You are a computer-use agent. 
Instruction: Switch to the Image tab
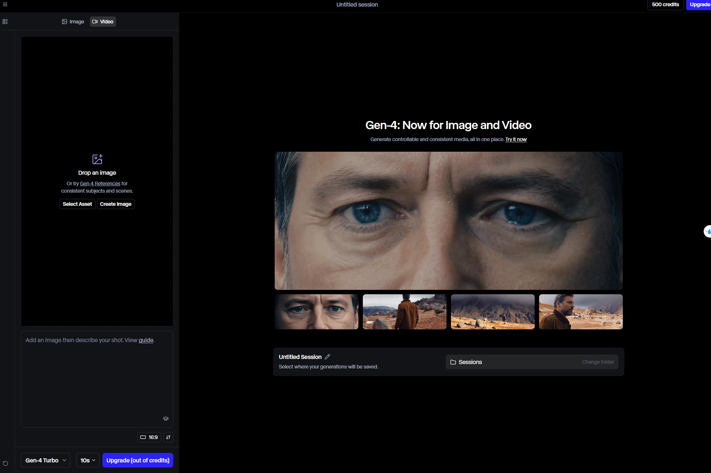point(73,22)
